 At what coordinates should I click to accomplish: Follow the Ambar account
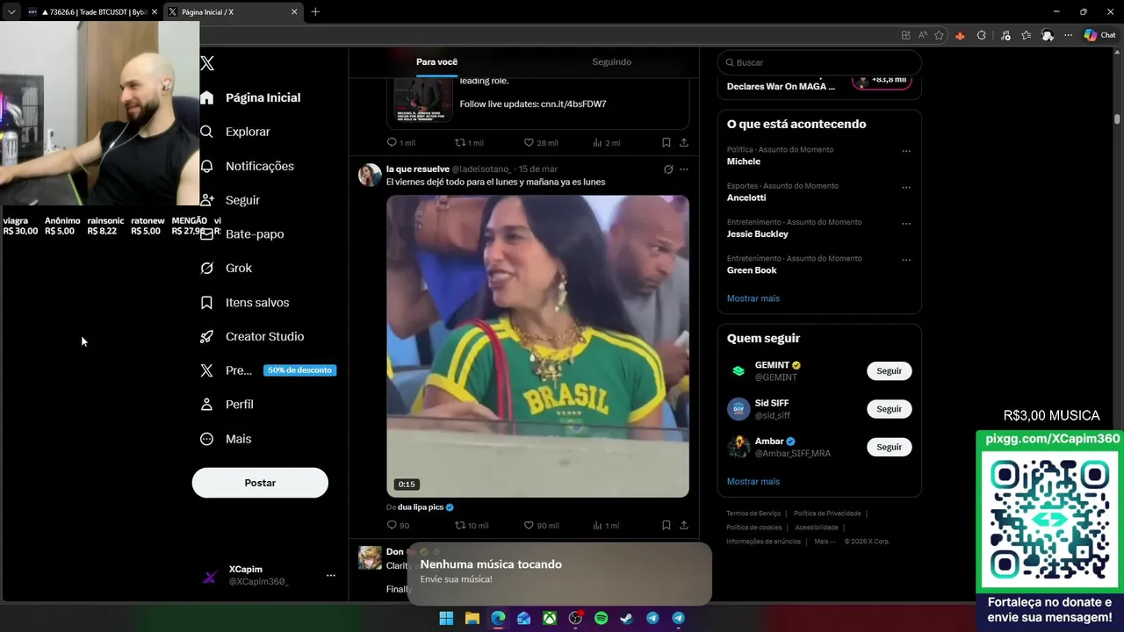pyautogui.click(x=889, y=447)
